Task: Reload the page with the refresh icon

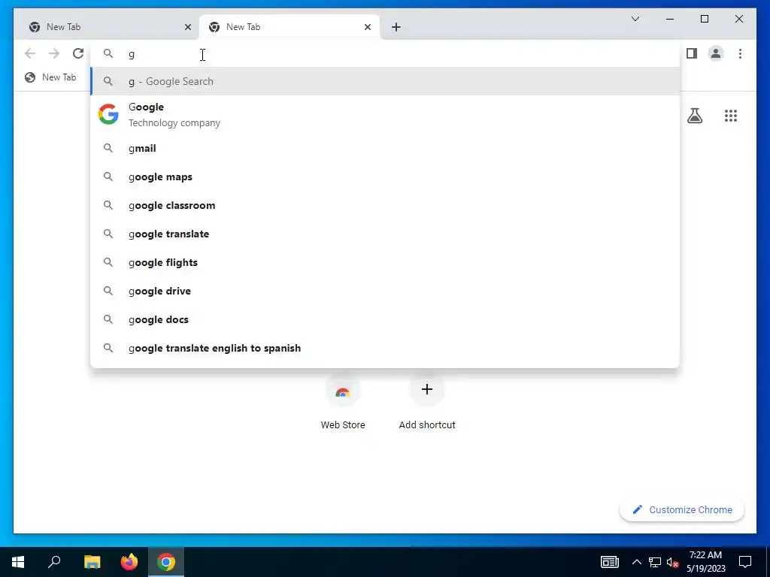Action: (78, 53)
